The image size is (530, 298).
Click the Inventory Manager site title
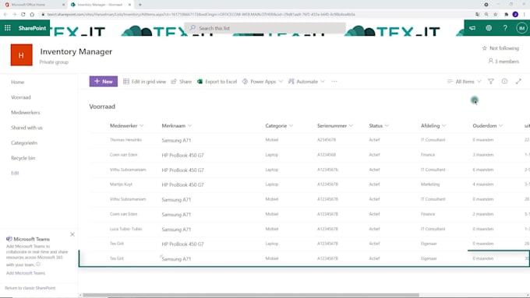[x=76, y=51]
